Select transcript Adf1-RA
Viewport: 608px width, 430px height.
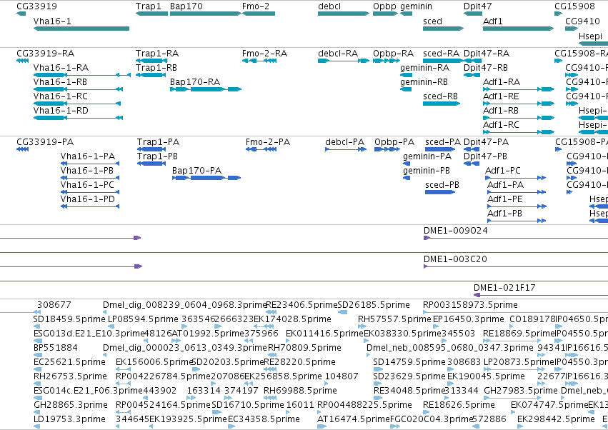point(519,89)
